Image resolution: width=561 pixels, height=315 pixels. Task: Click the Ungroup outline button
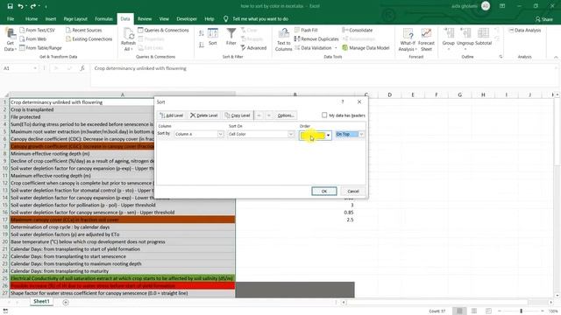465,38
